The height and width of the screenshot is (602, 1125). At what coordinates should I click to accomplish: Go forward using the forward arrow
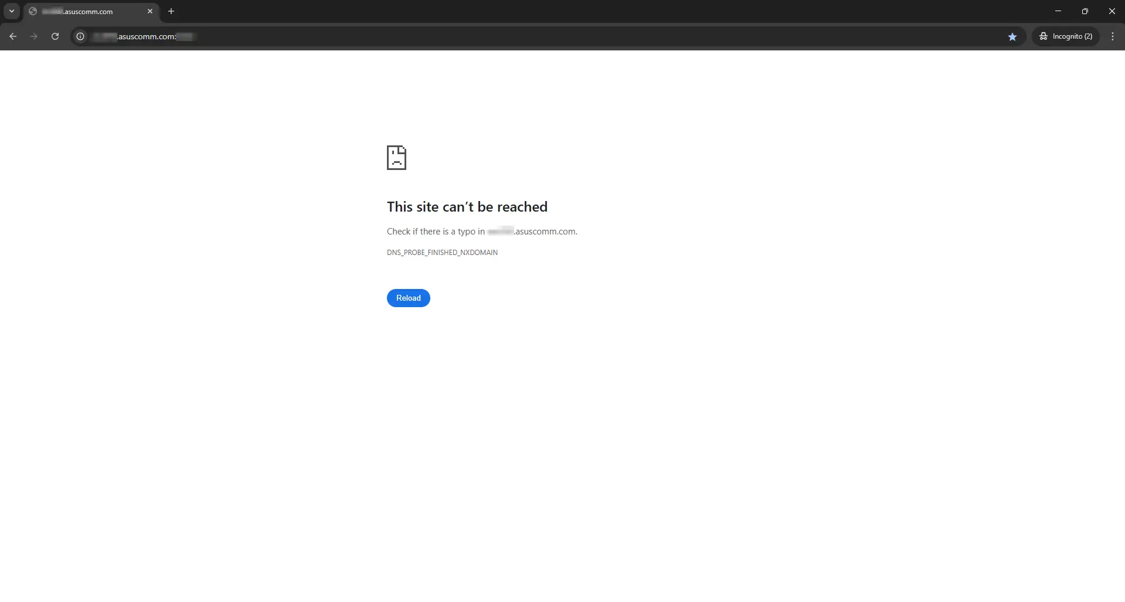[x=34, y=36]
